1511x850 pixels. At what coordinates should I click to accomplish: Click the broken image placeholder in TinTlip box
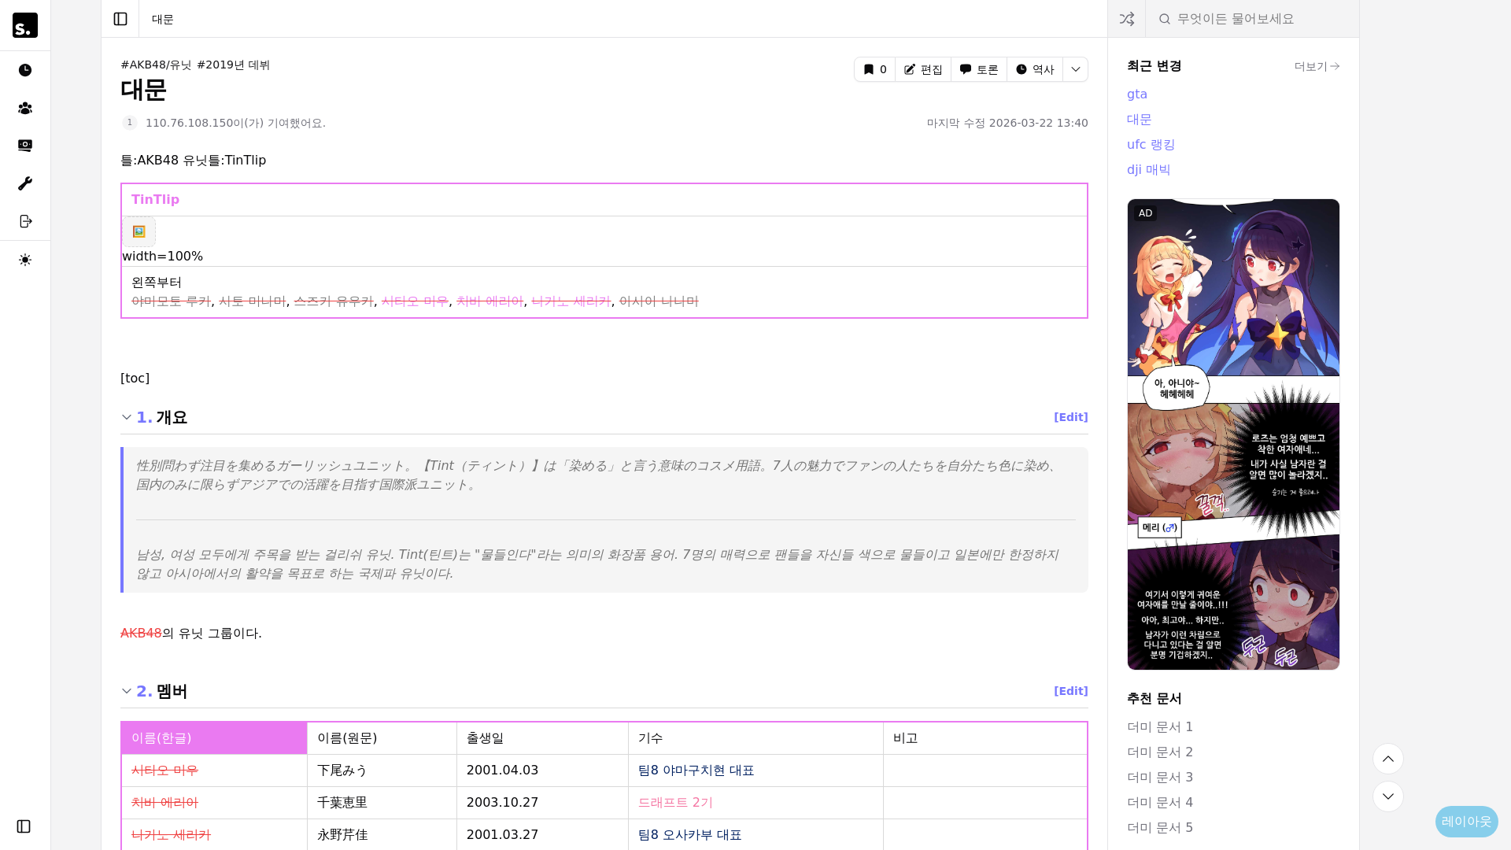coord(139,231)
